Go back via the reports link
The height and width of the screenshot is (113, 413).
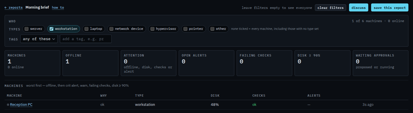click(13, 7)
